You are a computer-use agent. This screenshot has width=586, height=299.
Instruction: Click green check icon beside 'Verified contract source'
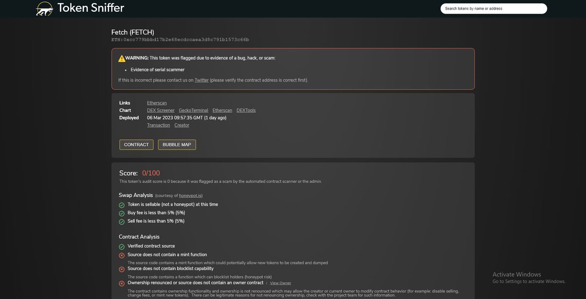(x=122, y=247)
